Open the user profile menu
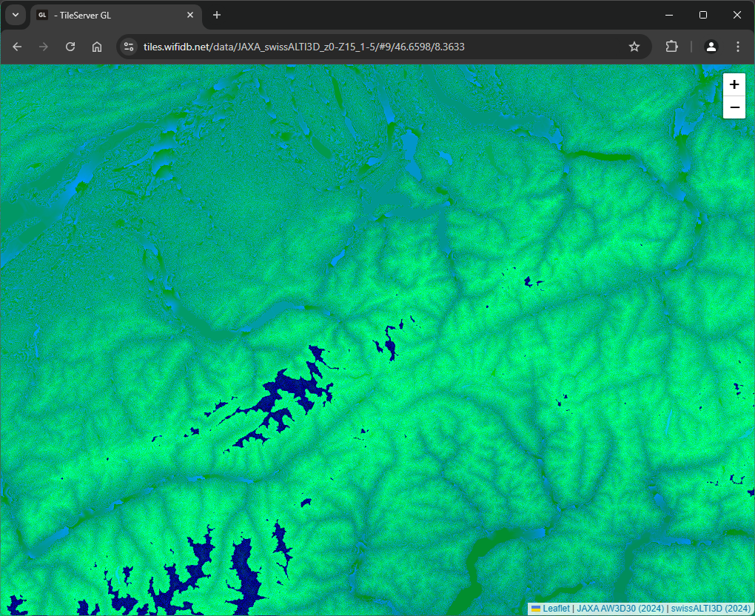This screenshot has width=755, height=616. 711,47
